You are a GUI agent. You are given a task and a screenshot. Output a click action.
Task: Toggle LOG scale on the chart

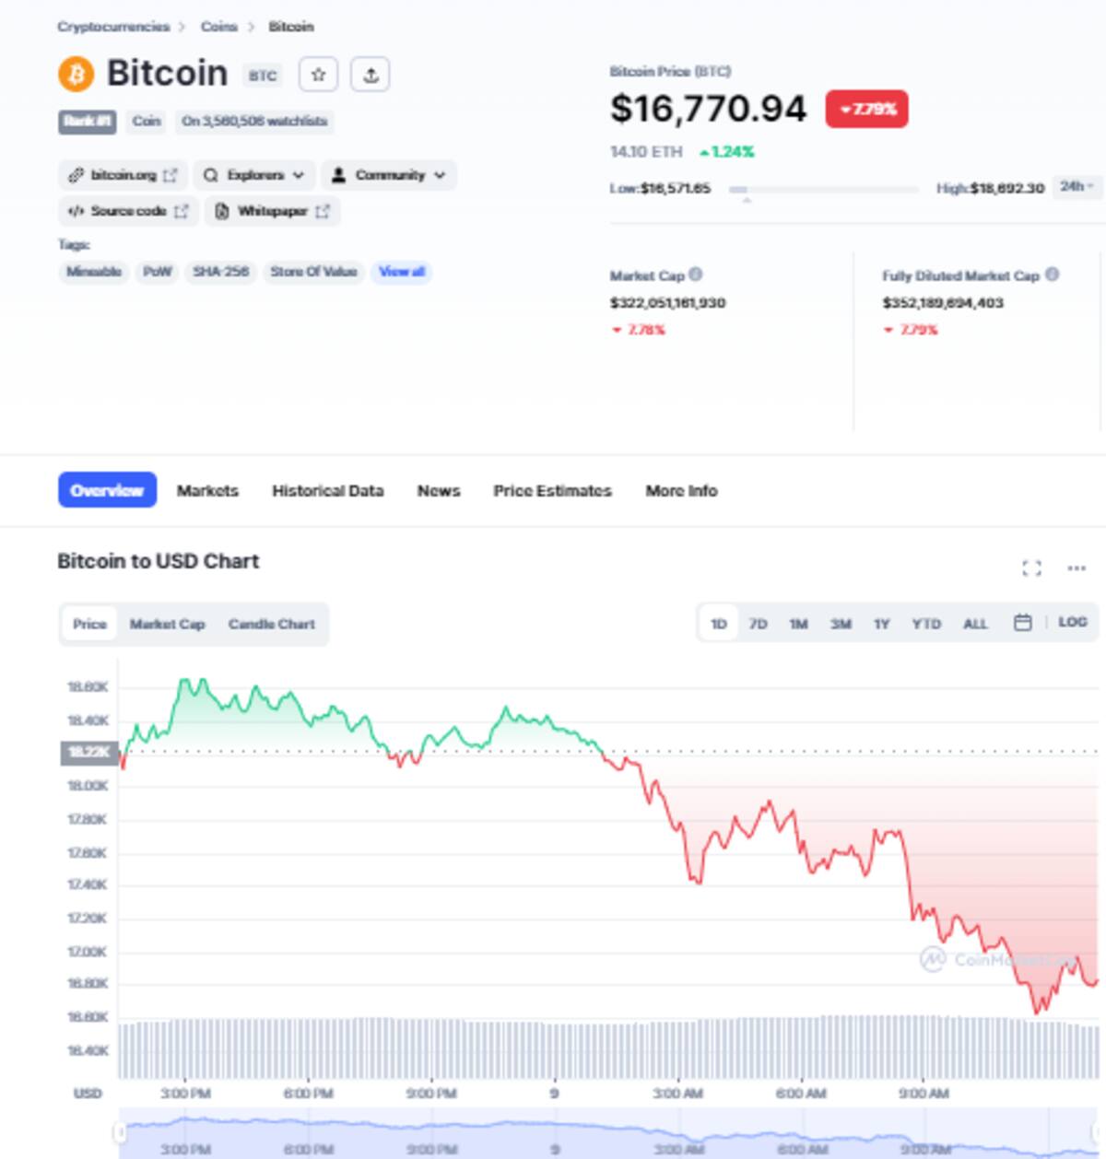click(1073, 623)
